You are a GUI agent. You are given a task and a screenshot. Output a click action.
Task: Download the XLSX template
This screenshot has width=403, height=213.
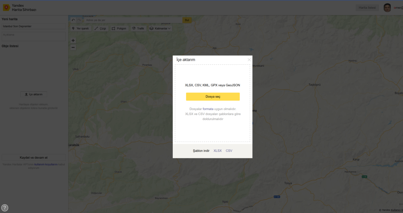click(217, 151)
